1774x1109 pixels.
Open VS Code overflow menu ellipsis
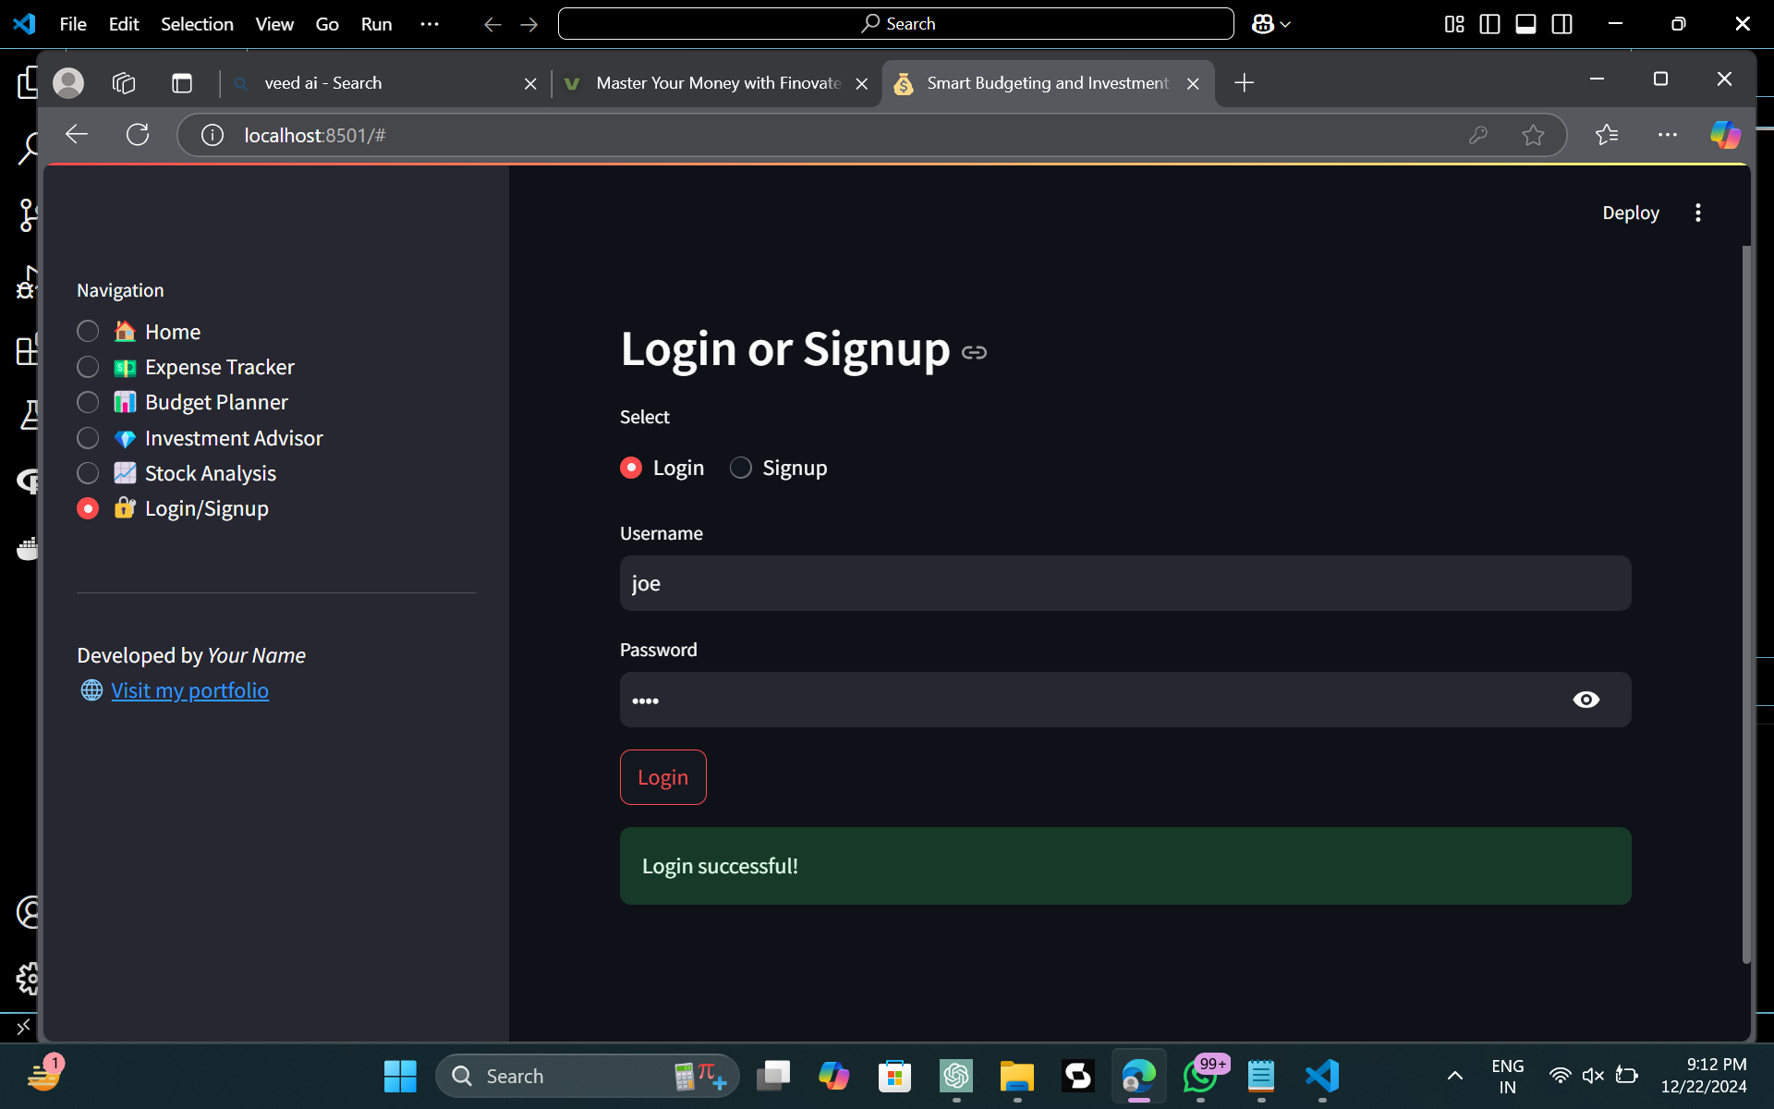[429, 24]
